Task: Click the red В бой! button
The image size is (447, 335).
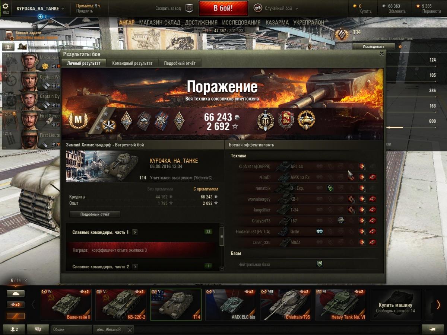Action: 223,8
